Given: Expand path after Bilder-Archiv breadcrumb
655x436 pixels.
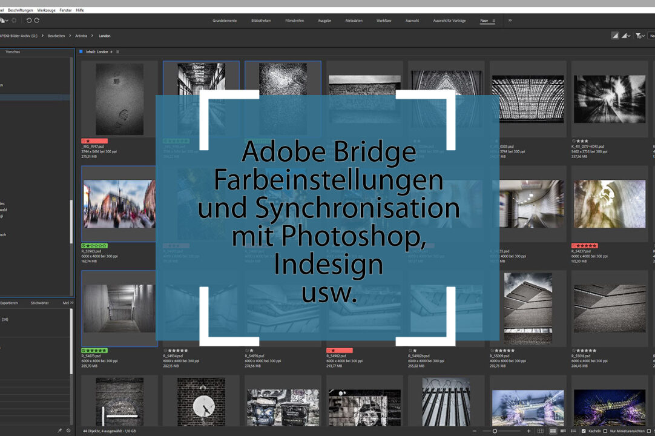Looking at the screenshot, I should click(42, 36).
